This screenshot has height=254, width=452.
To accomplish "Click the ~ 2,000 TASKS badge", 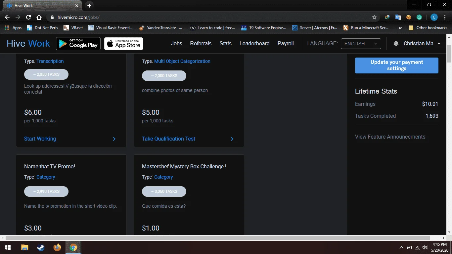I will pos(164,76).
